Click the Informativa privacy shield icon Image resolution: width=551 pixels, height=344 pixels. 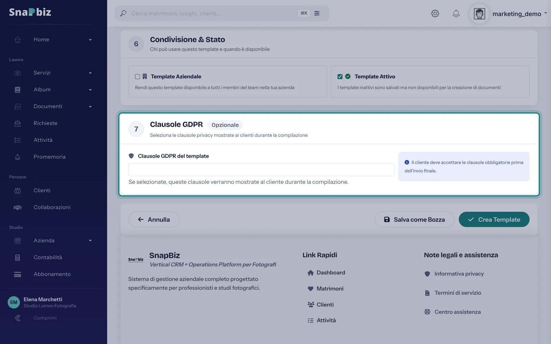pos(427,274)
